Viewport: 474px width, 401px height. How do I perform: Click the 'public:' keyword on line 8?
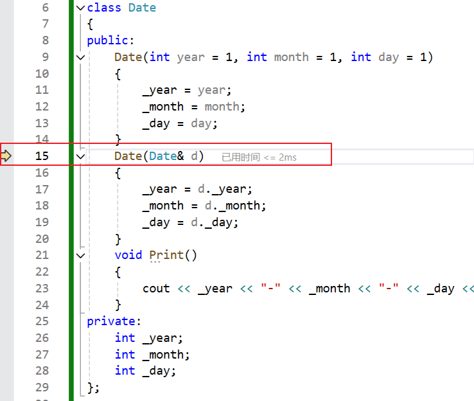(110, 40)
